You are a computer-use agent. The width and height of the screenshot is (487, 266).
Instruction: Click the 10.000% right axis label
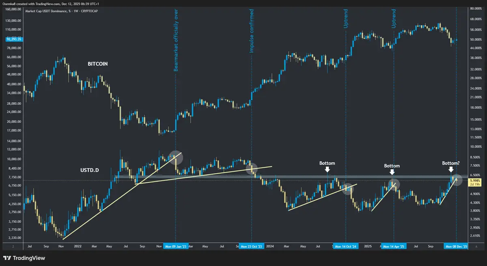coord(476,147)
